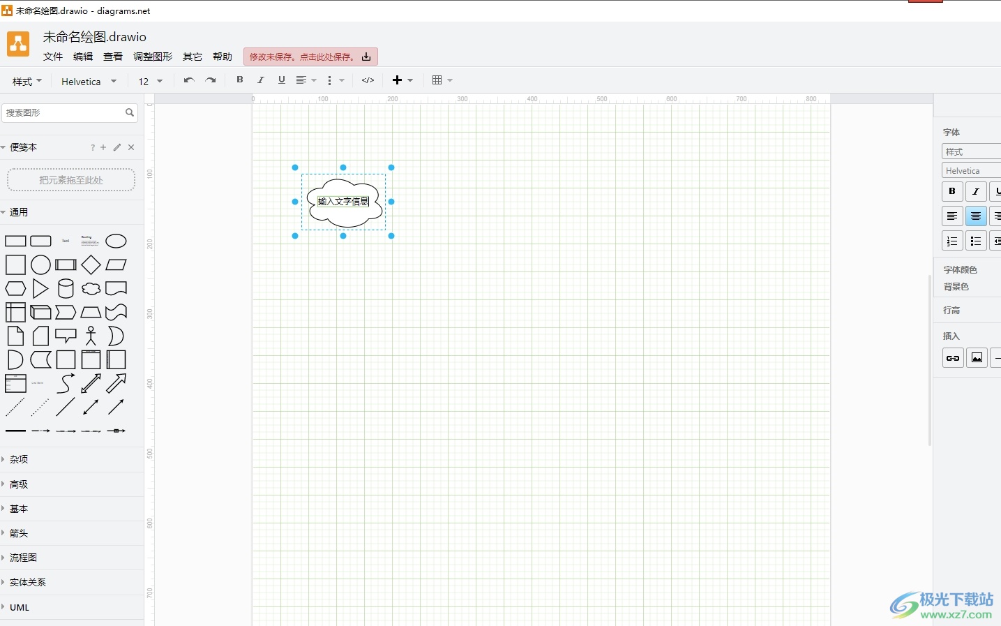
Task: Select the circle shape
Action: point(40,265)
